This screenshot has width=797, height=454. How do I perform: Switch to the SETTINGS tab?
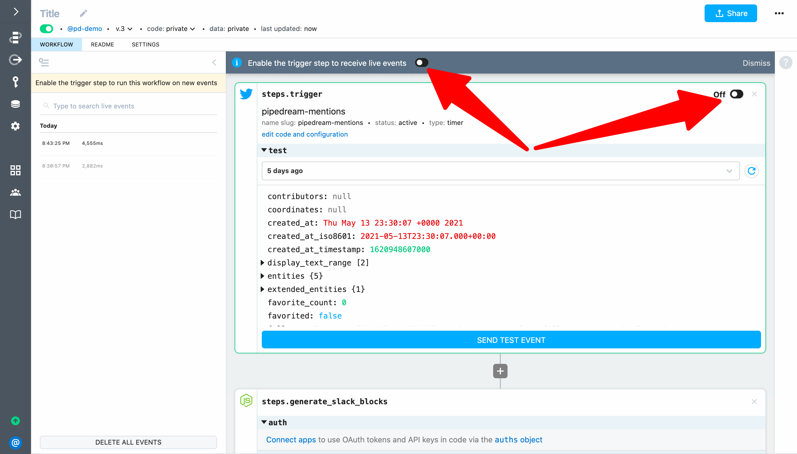pyautogui.click(x=145, y=45)
